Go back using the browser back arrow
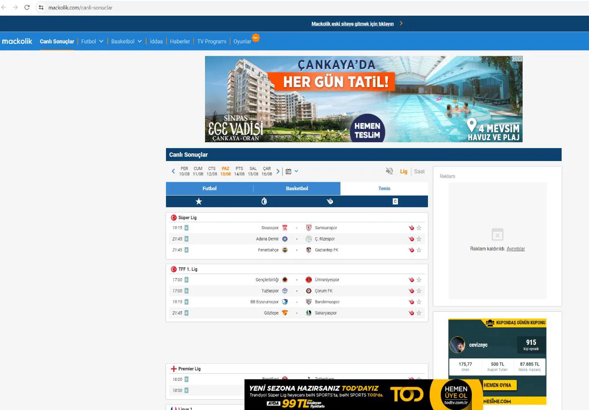Viewport: 589px width, 410px height. 4,7
